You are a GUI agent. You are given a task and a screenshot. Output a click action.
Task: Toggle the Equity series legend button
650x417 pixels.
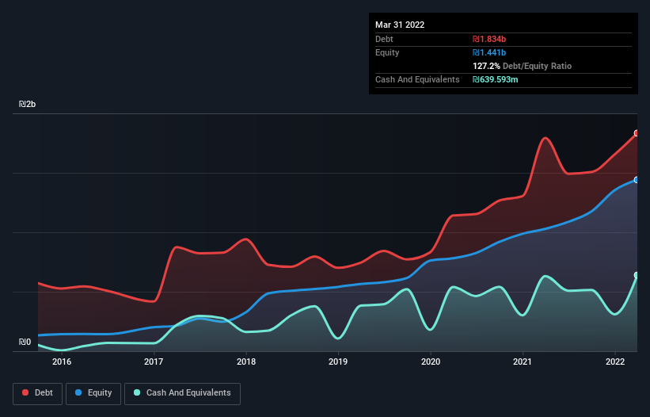[93, 393]
